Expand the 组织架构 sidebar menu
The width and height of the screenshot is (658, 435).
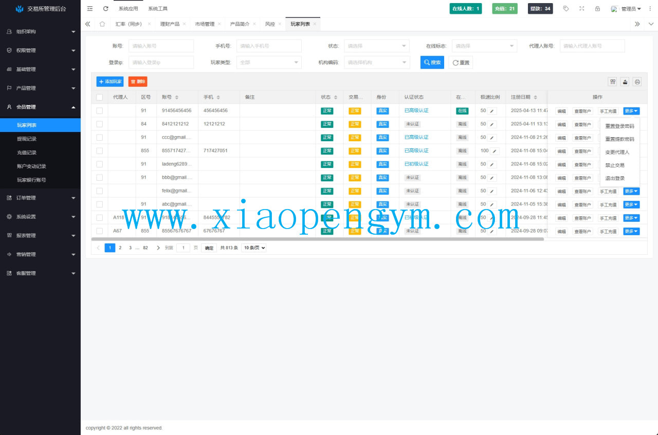[40, 31]
